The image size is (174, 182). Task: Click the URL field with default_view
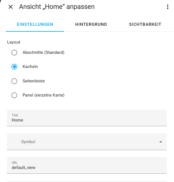pos(87,167)
